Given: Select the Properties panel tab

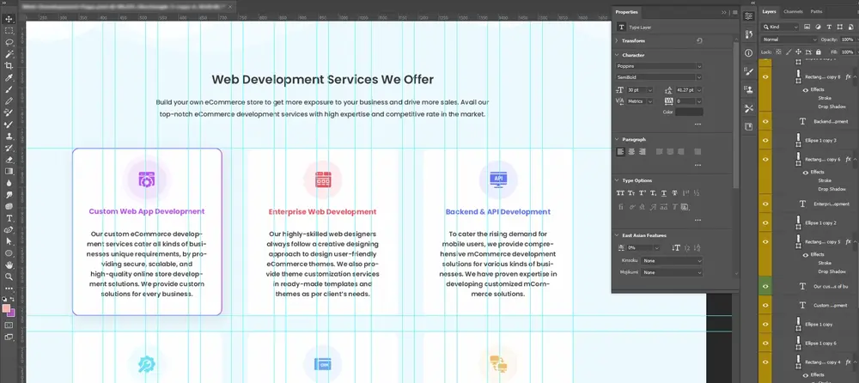Looking at the screenshot, I should point(626,12).
